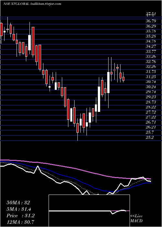
Task: Select the 33.26 price axis label
Action: point(151,57)
